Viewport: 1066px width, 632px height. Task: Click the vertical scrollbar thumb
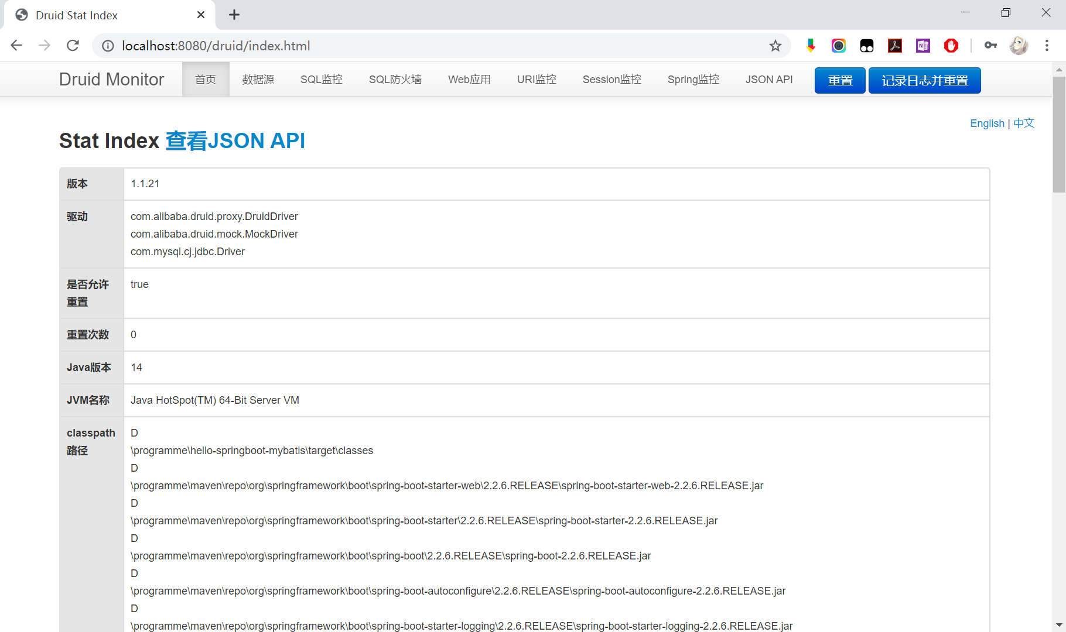click(x=1059, y=134)
